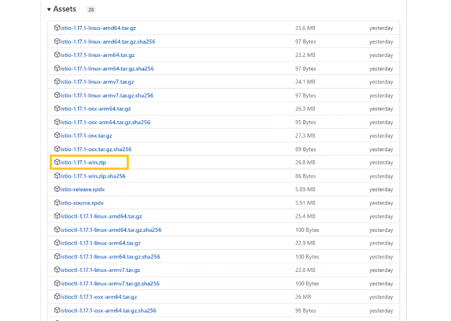
Task: Download istio-source.spdx file
Action: [x=82, y=203]
